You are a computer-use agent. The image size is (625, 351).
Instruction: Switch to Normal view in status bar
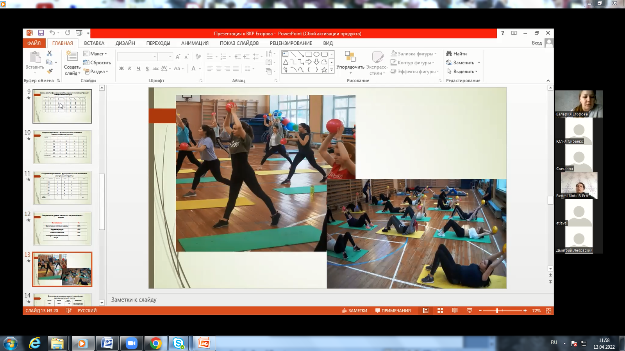pyautogui.click(x=426, y=310)
